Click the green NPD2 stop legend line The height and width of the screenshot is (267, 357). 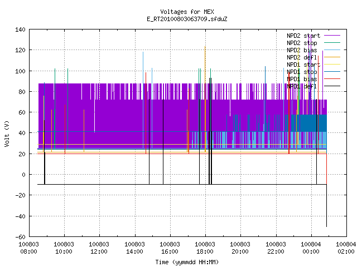[x=332, y=43]
